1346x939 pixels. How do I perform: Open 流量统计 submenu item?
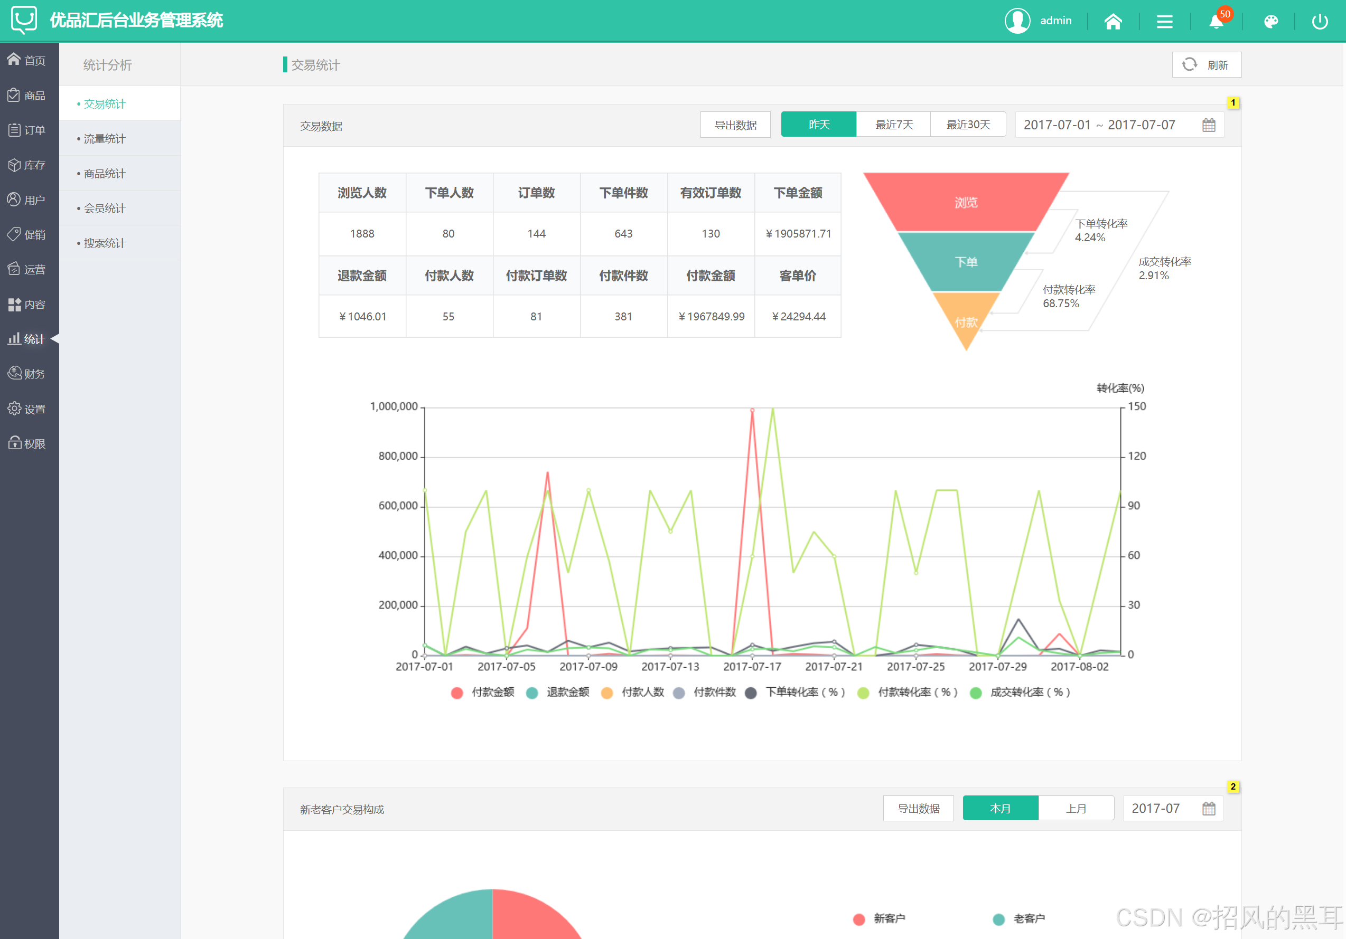105,139
